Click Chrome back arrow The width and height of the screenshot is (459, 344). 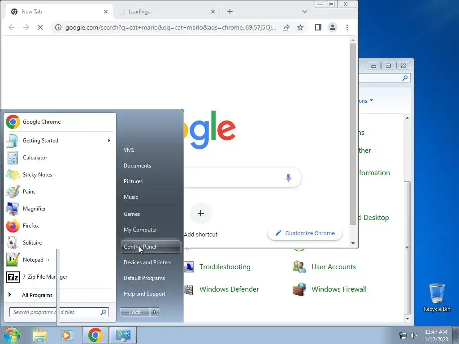click(x=11, y=27)
